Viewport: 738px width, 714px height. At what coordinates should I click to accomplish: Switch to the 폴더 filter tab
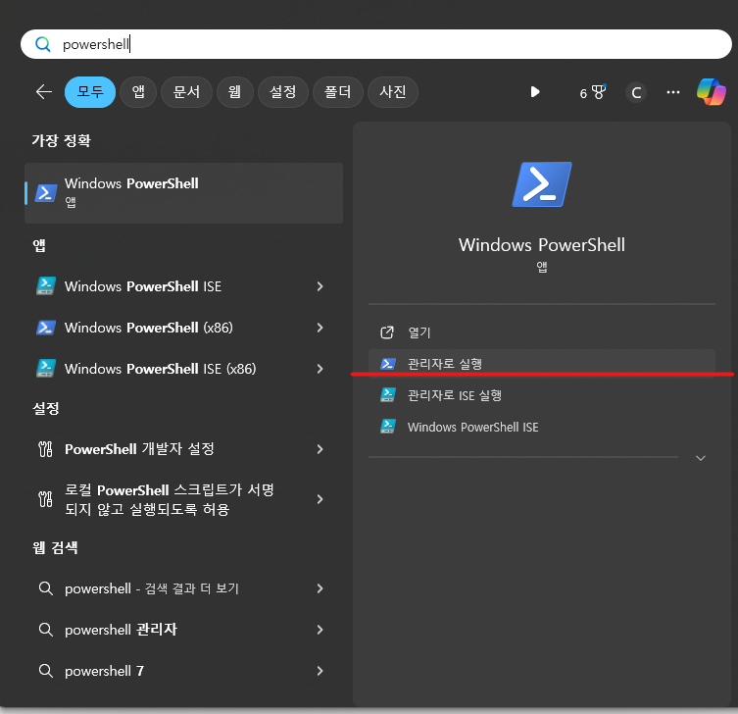(x=338, y=92)
